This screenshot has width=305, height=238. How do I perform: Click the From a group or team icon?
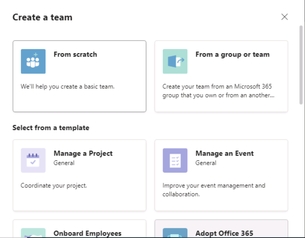(x=175, y=61)
